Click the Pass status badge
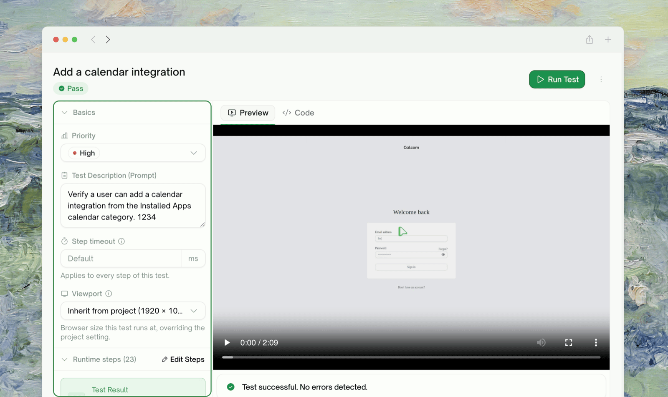This screenshot has width=668, height=397. pos(71,88)
